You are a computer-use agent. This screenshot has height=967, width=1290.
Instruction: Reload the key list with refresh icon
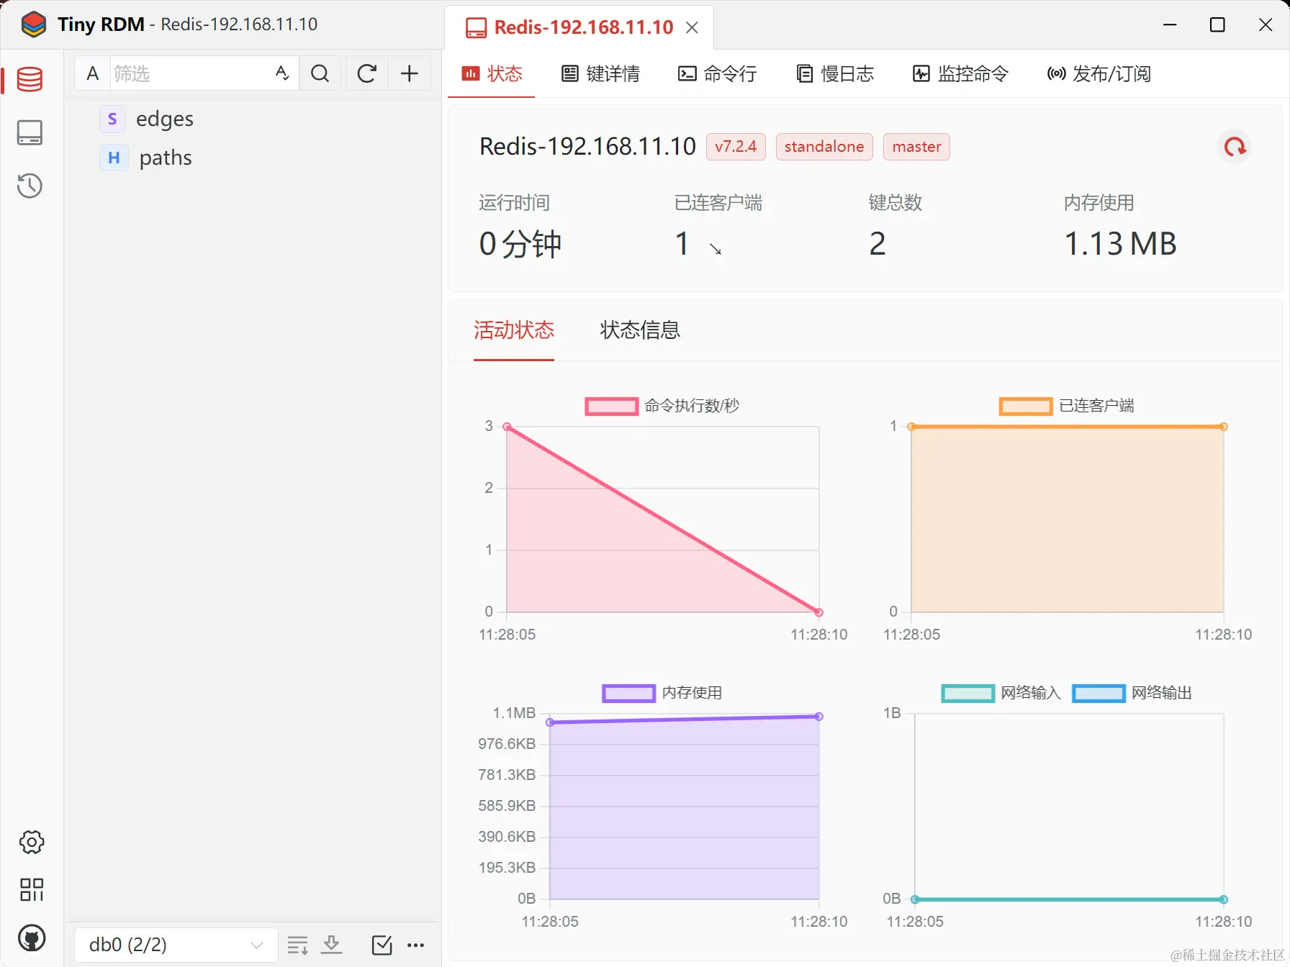tap(367, 73)
